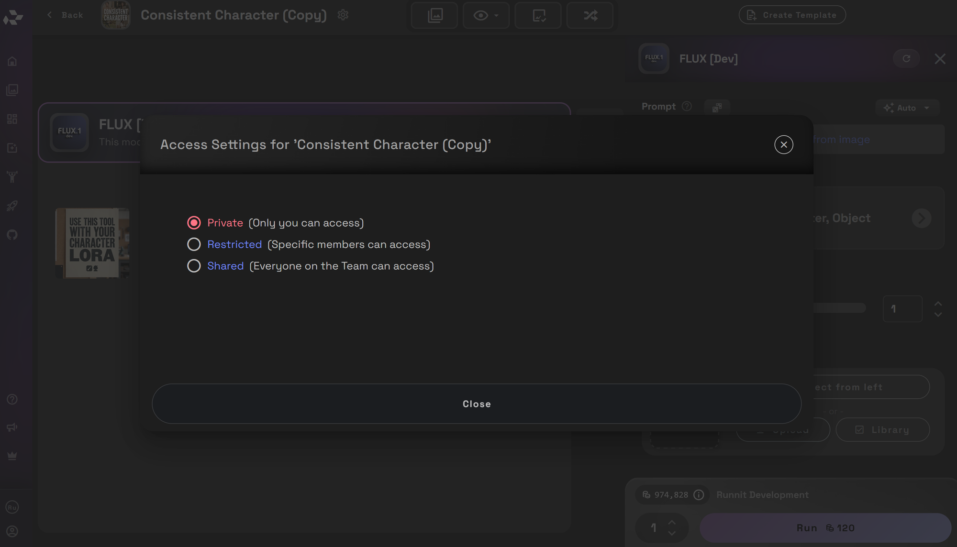957x547 pixels.
Task: Click the gallery images toolbar icon
Action: coord(434,15)
